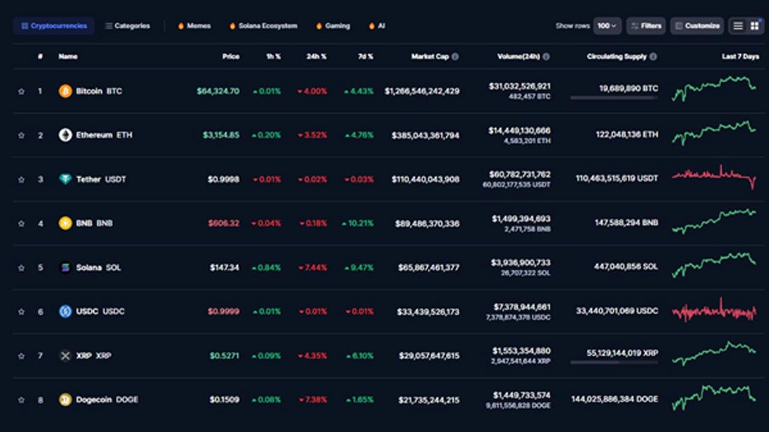Screen dimensions: 769x432
Task: Open the Bitcoin BTC name link
Action: tap(99, 91)
